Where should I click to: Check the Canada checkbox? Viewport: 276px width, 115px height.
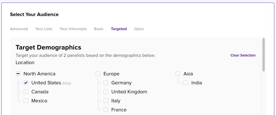click(26, 92)
